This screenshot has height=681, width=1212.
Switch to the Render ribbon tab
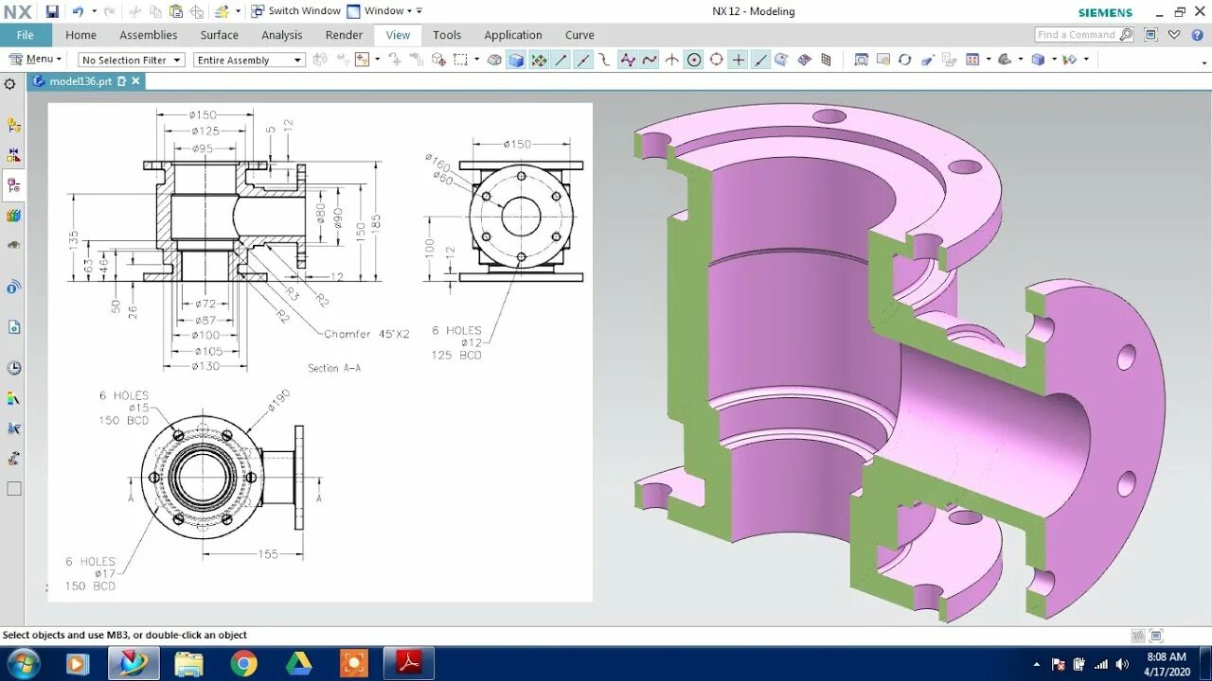344,35
